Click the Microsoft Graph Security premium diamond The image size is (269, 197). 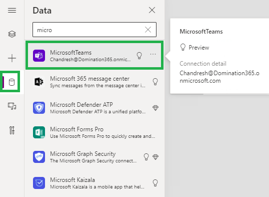[155, 157]
